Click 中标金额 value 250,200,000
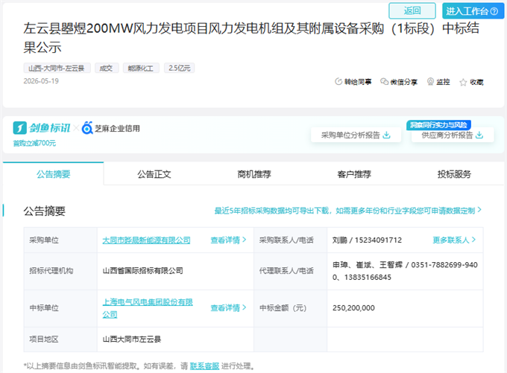Viewport: 507px width, 373px height. click(x=353, y=307)
